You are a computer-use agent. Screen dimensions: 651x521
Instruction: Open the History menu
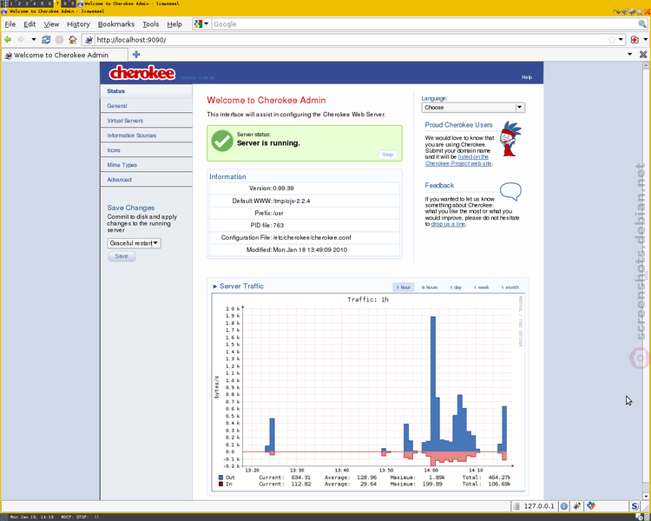[x=78, y=24]
